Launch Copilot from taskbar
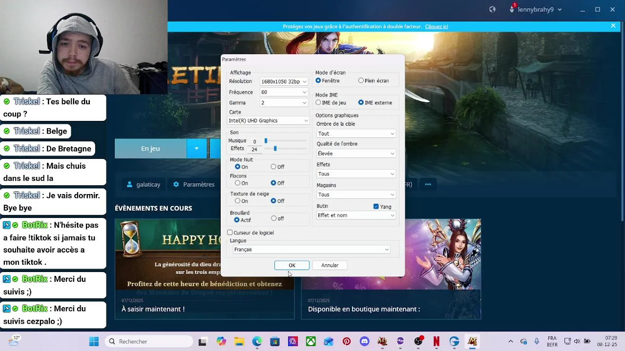This screenshot has height=351, width=625. (221, 341)
